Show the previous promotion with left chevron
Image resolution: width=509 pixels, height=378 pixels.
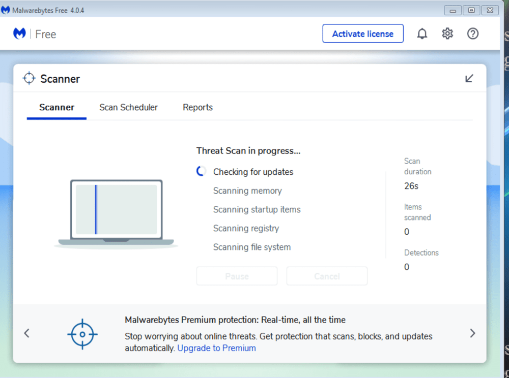(27, 333)
